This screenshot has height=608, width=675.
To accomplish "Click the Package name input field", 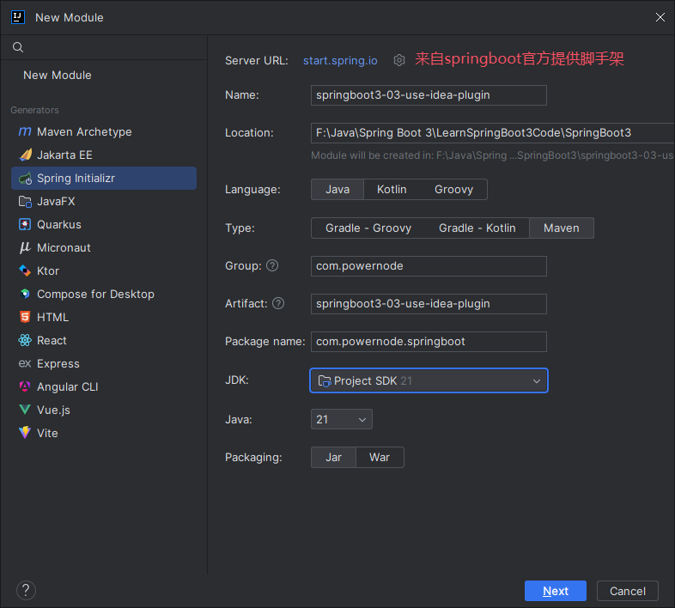I will (x=429, y=342).
